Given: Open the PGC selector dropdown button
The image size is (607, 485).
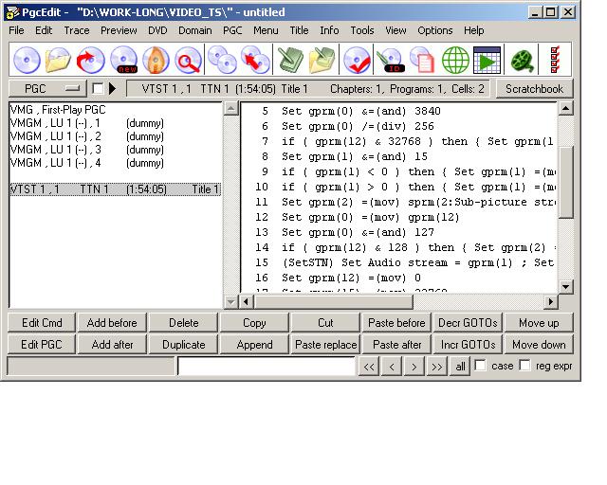Looking at the screenshot, I should coord(47,88).
